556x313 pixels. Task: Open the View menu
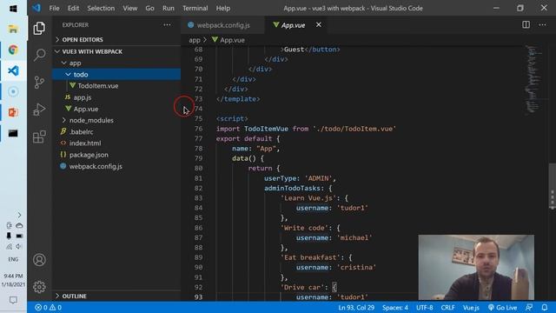pyautogui.click(x=130, y=8)
